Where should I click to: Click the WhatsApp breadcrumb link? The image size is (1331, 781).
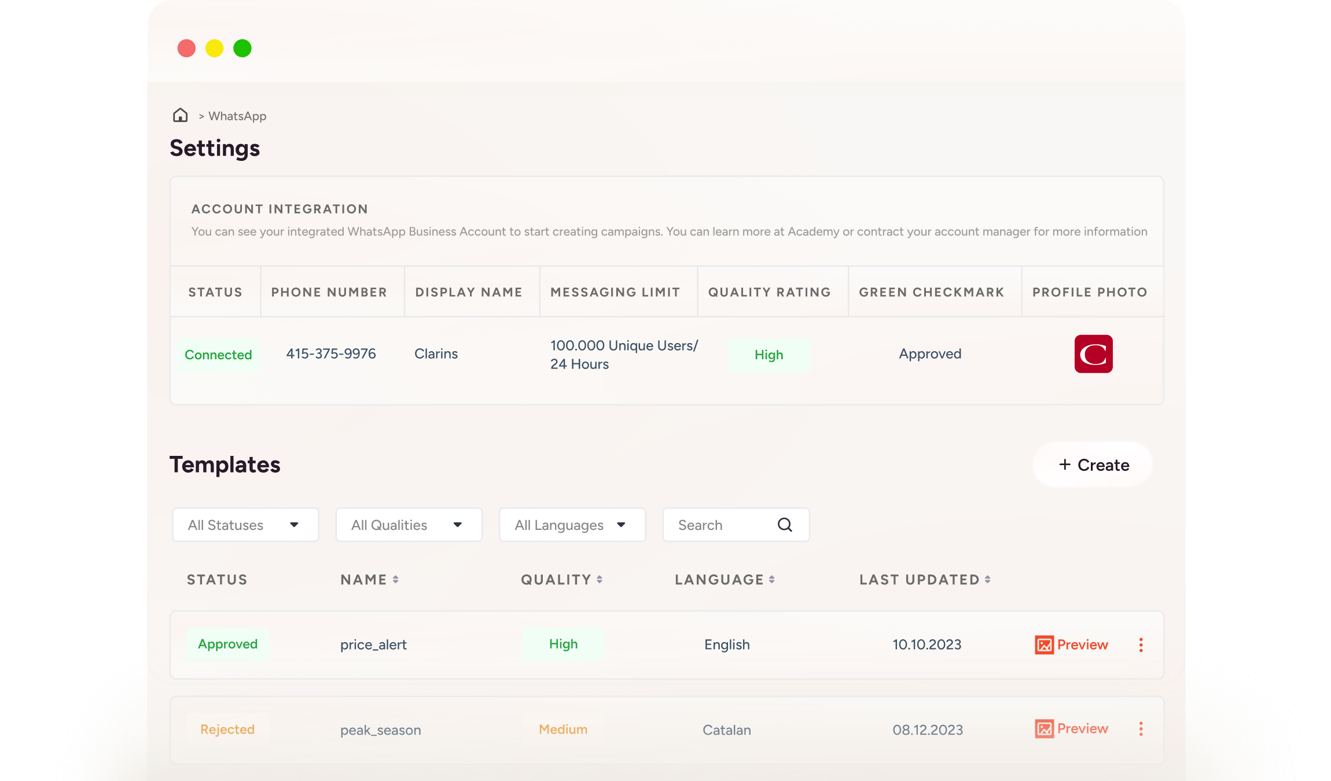point(237,116)
